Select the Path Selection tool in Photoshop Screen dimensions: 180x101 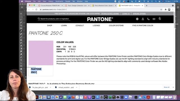(21, 63)
